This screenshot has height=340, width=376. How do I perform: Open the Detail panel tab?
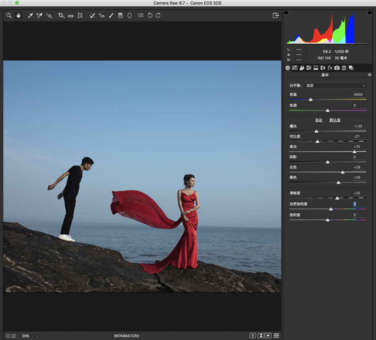pos(302,68)
